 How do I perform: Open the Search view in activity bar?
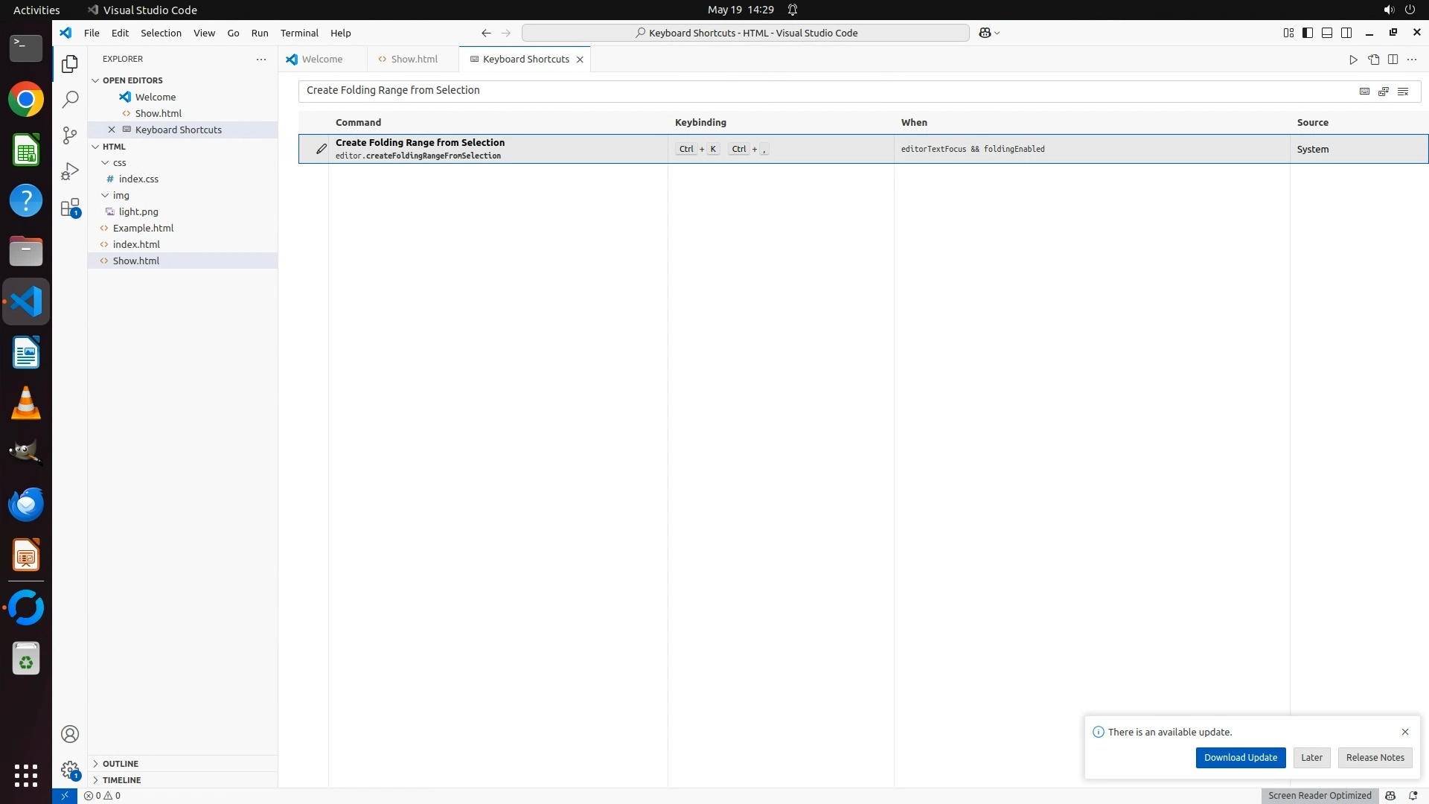(70, 99)
